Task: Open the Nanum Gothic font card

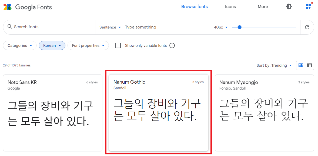Action: (x=159, y=113)
